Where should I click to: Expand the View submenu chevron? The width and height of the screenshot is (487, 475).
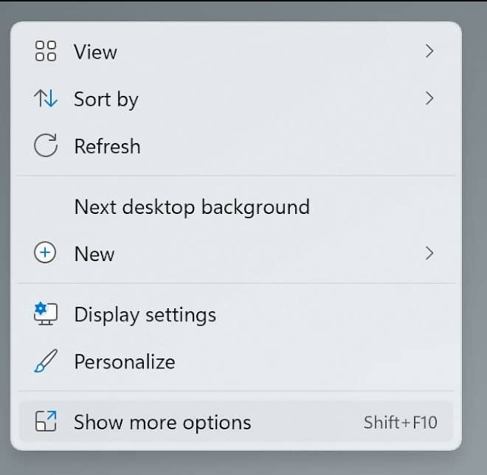pyautogui.click(x=429, y=51)
